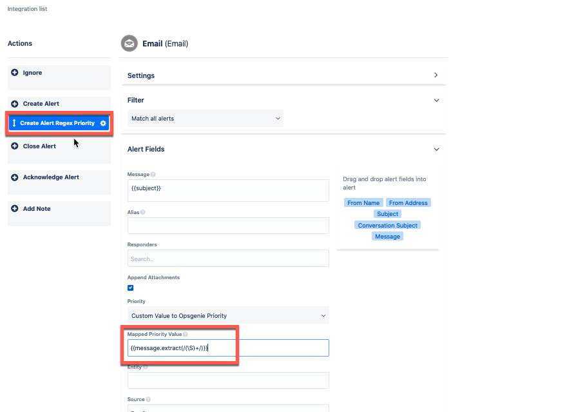567x412 pixels.
Task: Select the Add Note action
Action: [x=59, y=213]
